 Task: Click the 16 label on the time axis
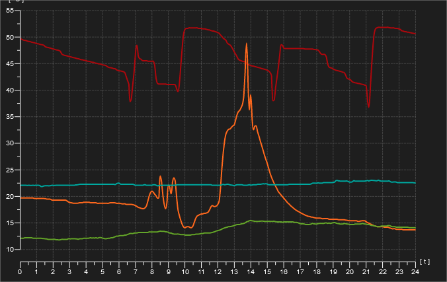[284, 272]
